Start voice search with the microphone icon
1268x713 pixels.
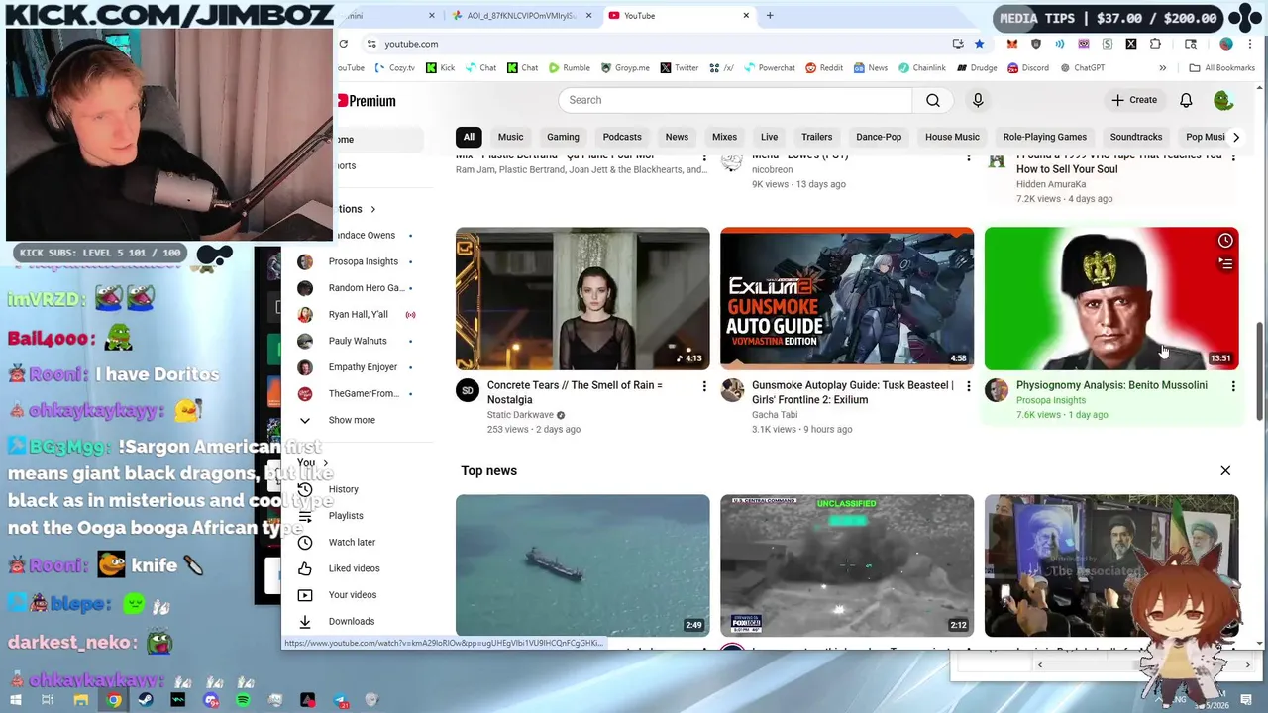[x=978, y=100]
